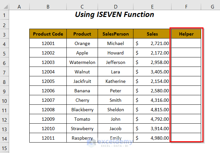Viewport: 220px width, 153px height.
Task: Select row 14 header
Action: coord(4,138)
